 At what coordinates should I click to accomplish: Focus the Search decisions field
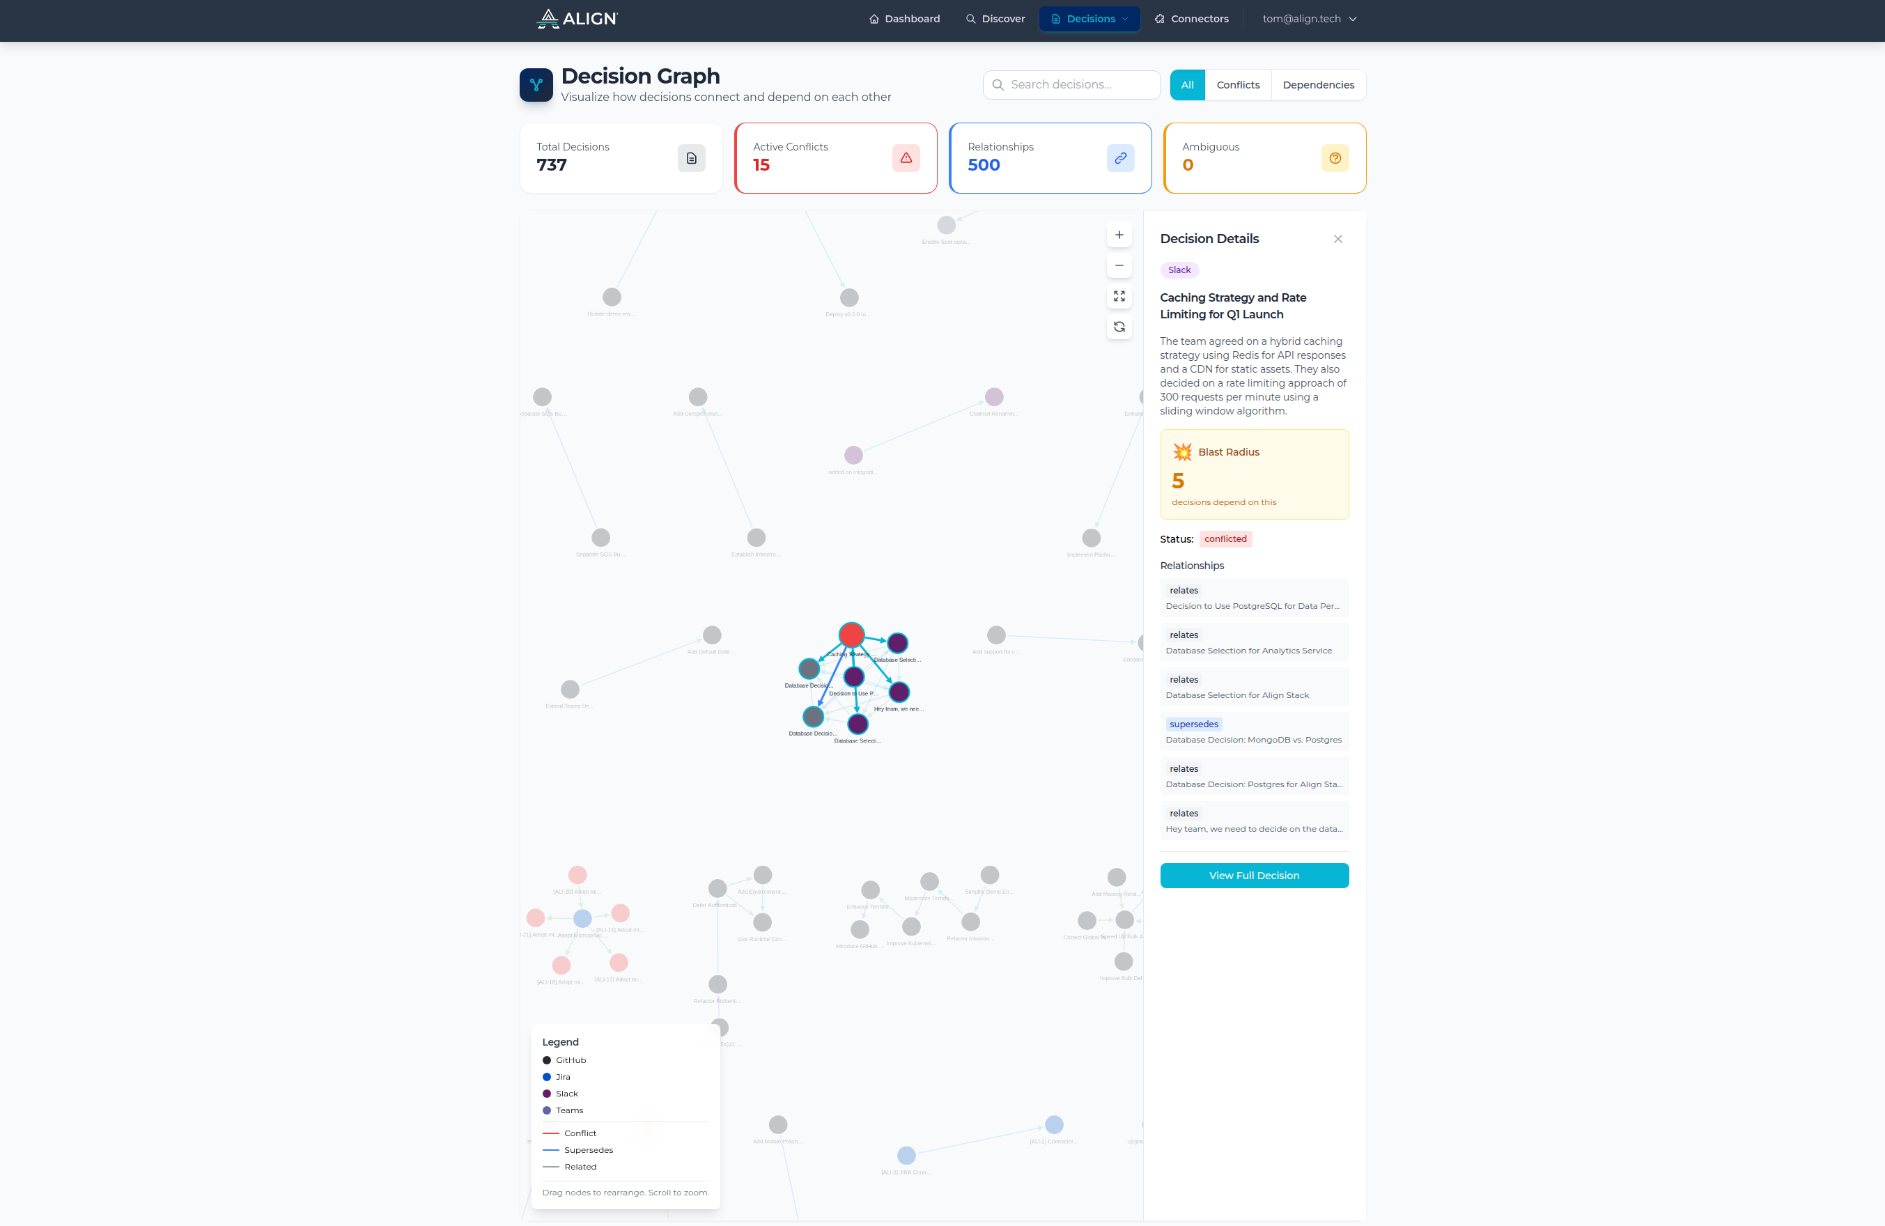[1071, 85]
